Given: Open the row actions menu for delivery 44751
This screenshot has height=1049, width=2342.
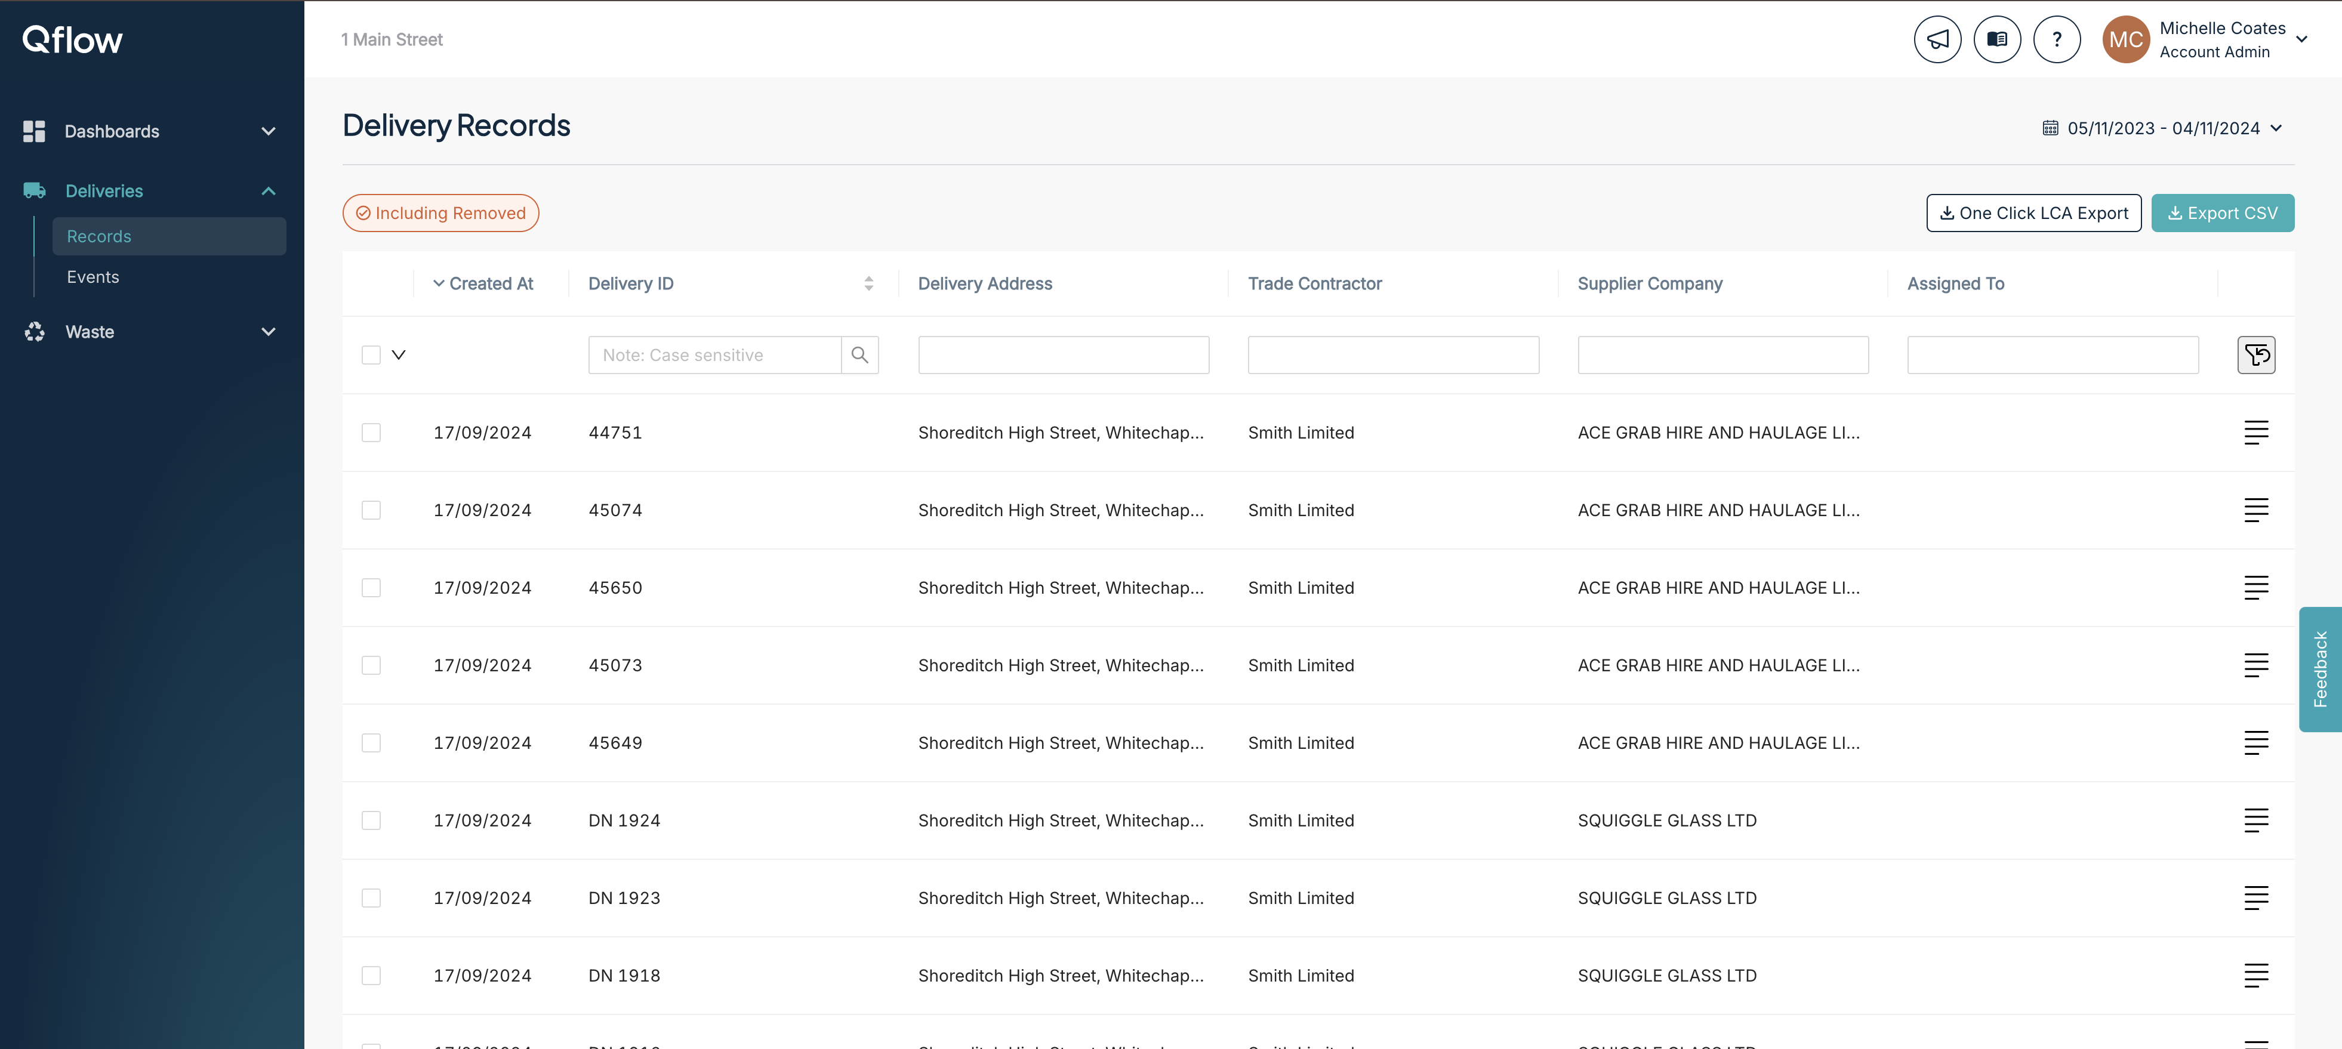Looking at the screenshot, I should click(2255, 433).
